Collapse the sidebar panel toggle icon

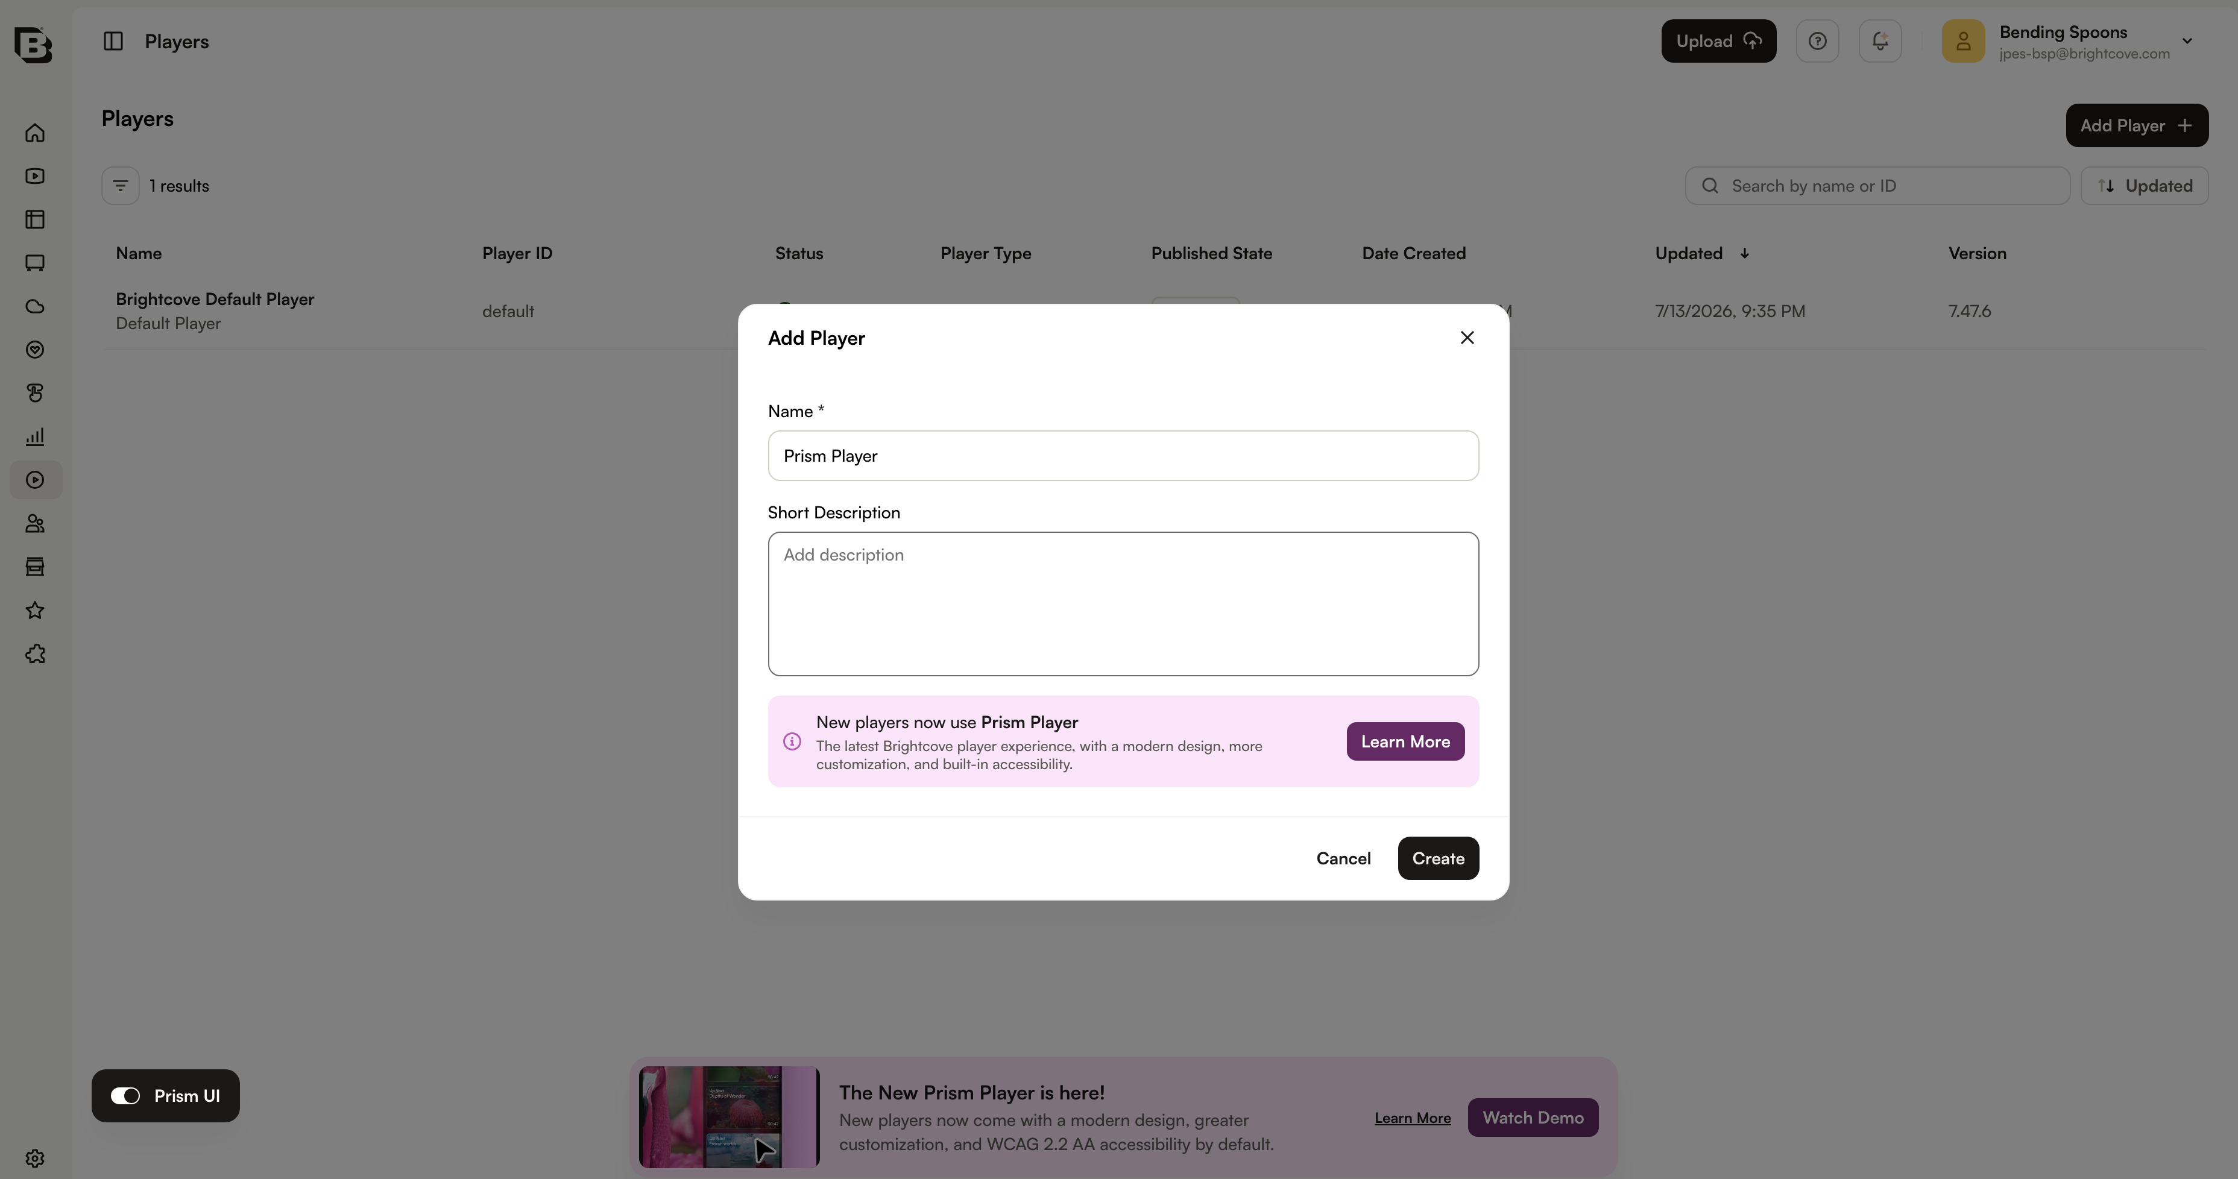pos(113,41)
